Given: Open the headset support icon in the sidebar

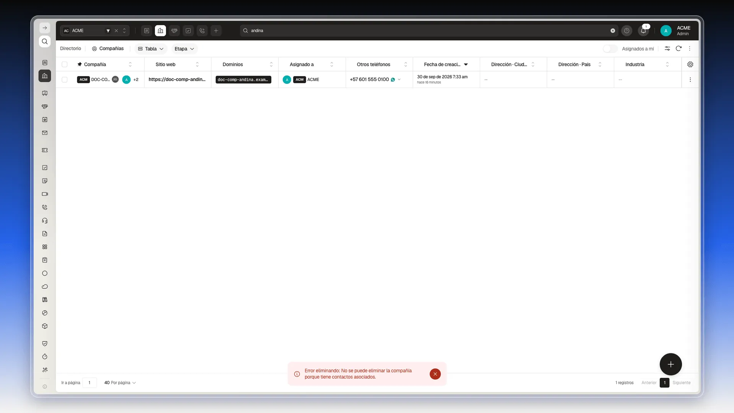Looking at the screenshot, I should click(45, 221).
